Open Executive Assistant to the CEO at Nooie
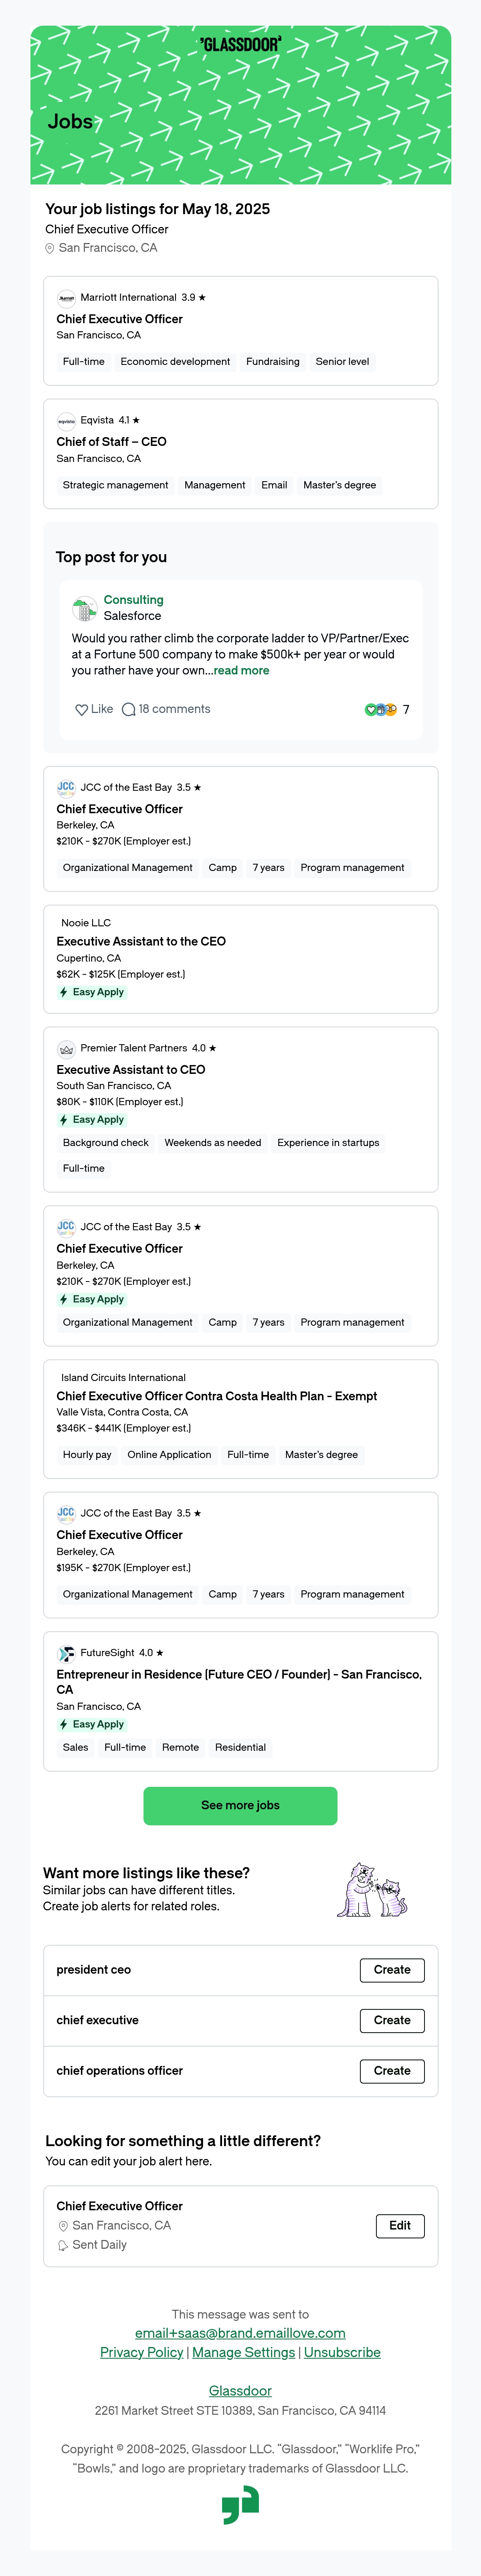This screenshot has height=2576, width=481. (141, 941)
